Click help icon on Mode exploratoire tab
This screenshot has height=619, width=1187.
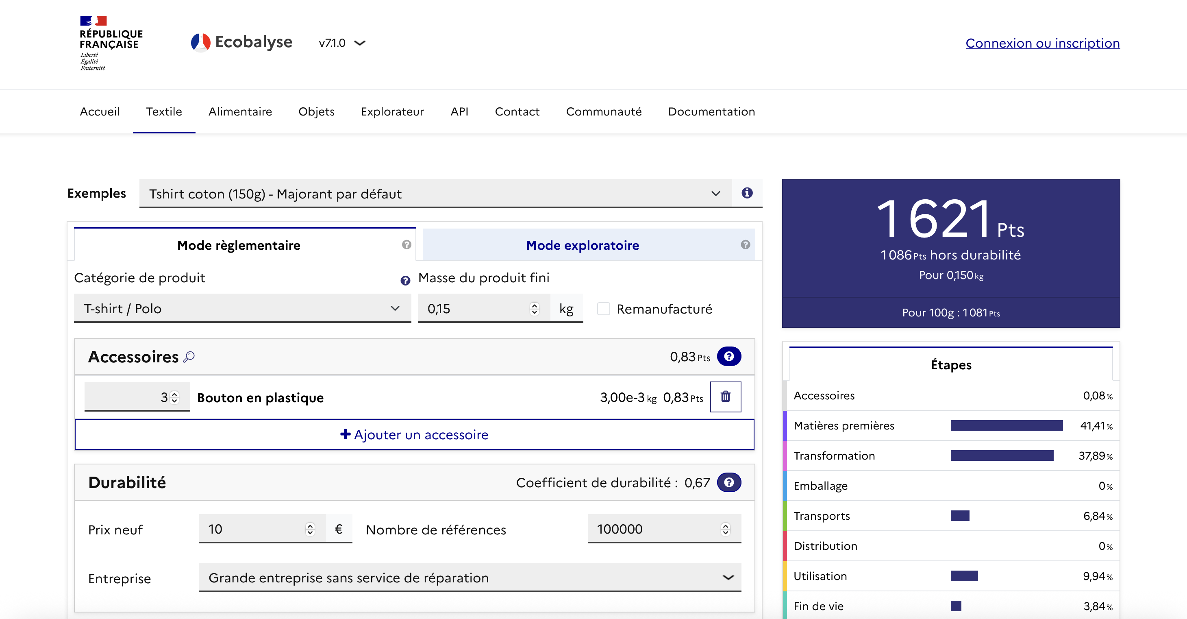(745, 245)
